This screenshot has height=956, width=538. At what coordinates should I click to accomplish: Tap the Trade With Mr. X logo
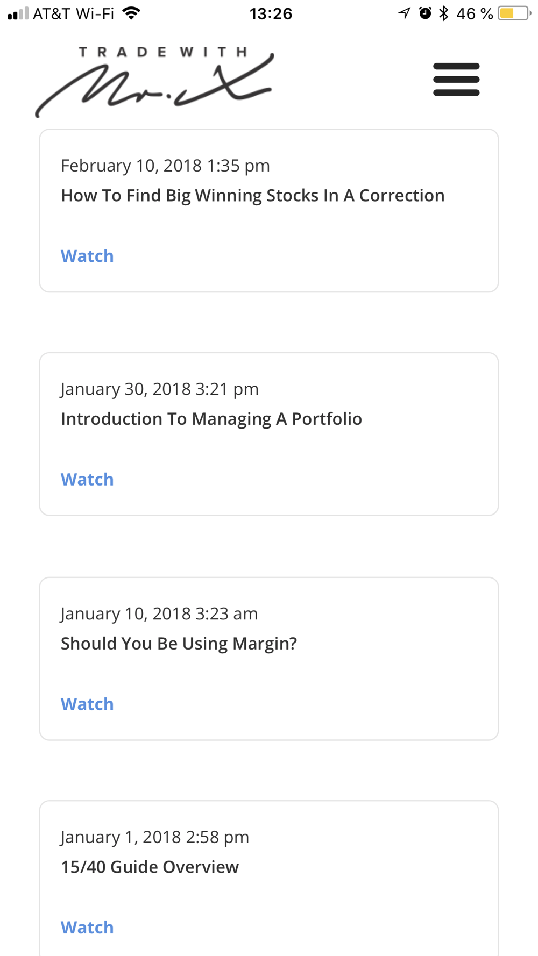pos(155,82)
